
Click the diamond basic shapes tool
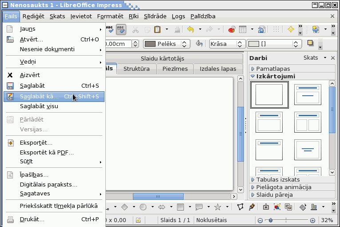(124, 207)
